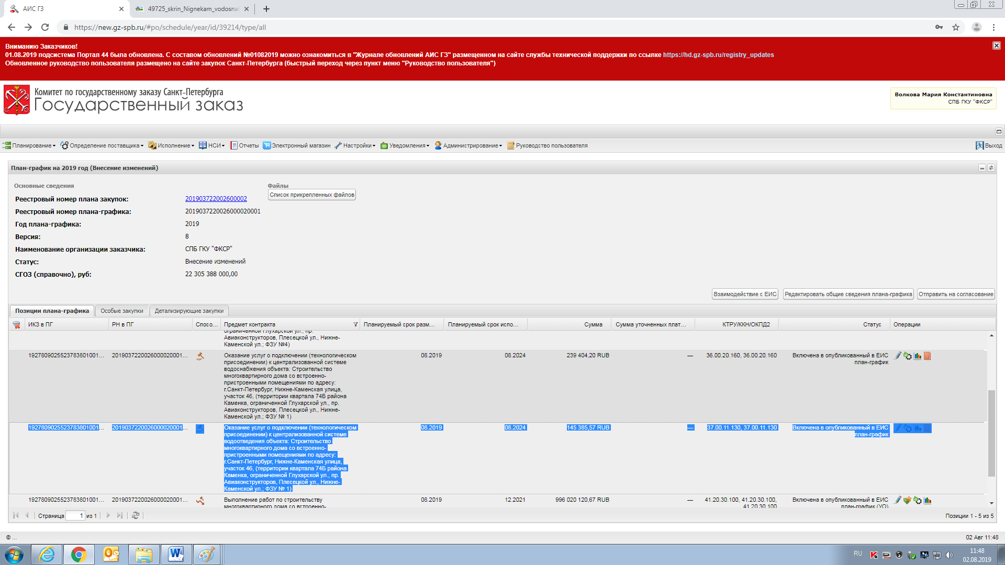Click the Список прикрепленных файлов button
Screen dimensions: 1005x565
click(312, 195)
